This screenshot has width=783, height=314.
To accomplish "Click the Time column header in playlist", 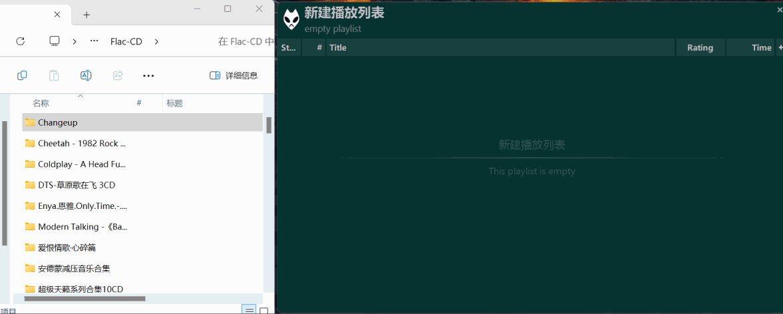I will (x=750, y=47).
